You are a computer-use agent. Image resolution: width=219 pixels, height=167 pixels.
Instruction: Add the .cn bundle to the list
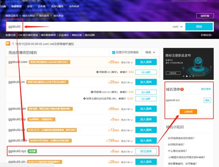[x=146, y=72]
